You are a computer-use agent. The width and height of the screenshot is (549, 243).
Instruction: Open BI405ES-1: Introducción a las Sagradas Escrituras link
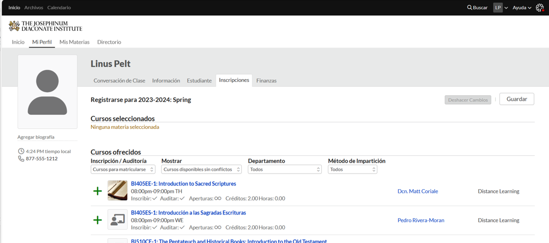(x=188, y=212)
